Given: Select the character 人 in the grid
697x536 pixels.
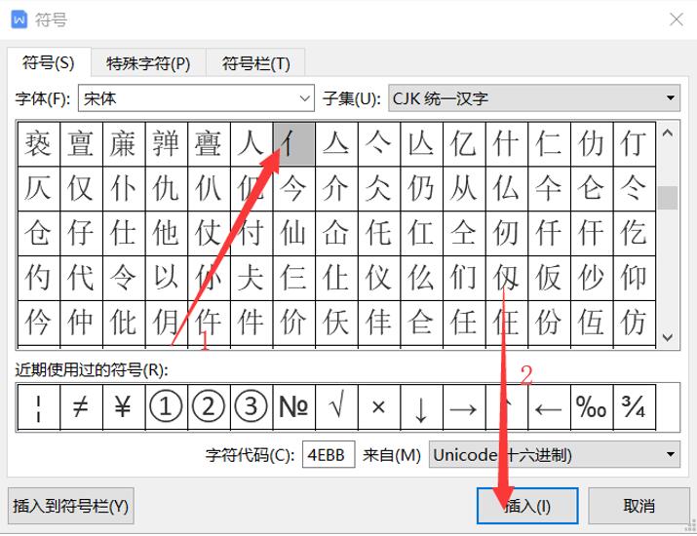Looking at the screenshot, I should click(x=252, y=144).
